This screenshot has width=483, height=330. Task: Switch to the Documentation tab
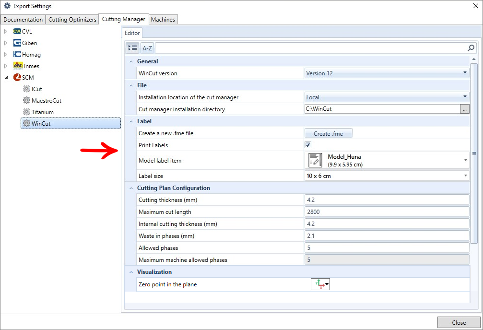(23, 19)
